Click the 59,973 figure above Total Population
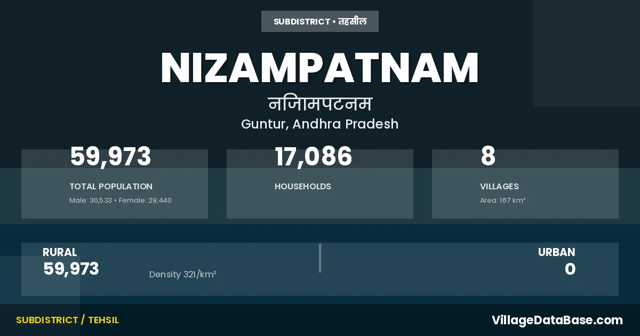This screenshot has height=336, width=640. click(111, 157)
